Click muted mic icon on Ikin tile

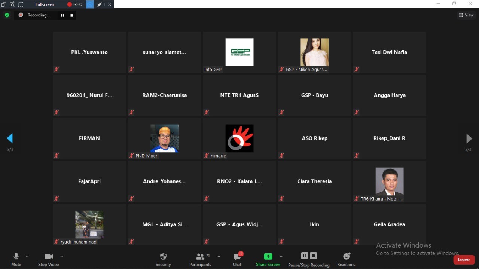click(281, 242)
